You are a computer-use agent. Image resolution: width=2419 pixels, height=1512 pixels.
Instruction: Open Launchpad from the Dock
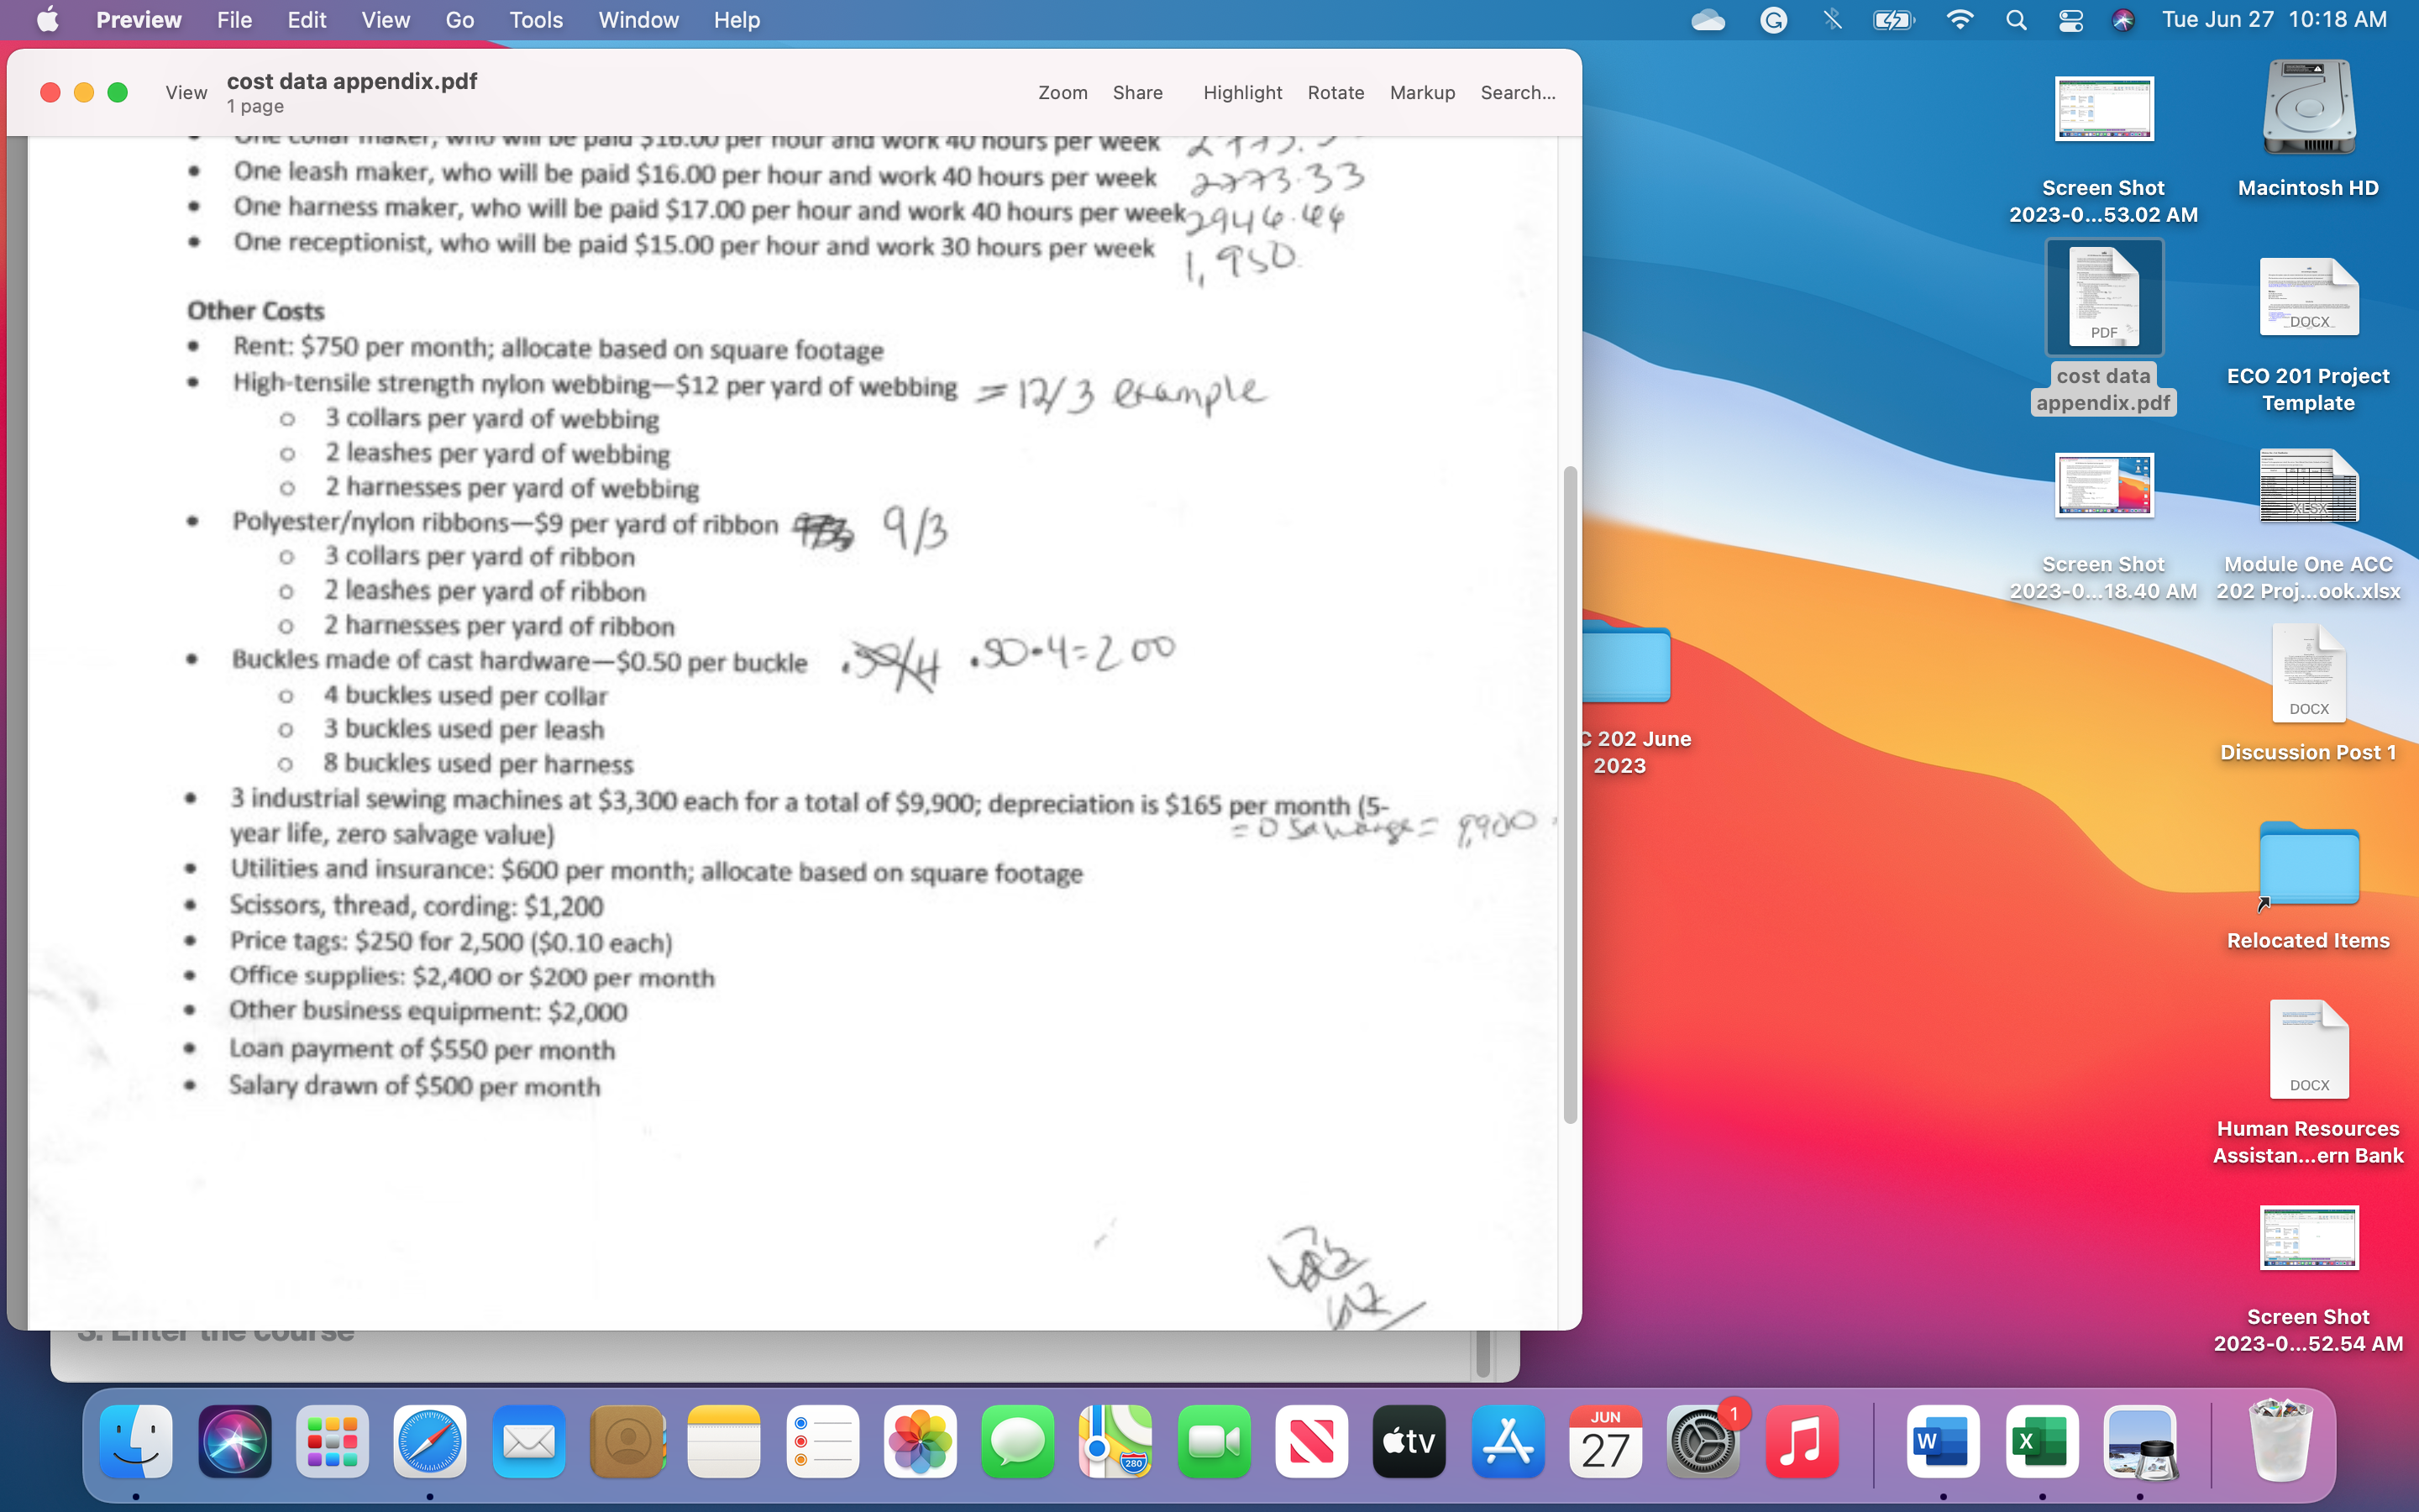point(331,1441)
